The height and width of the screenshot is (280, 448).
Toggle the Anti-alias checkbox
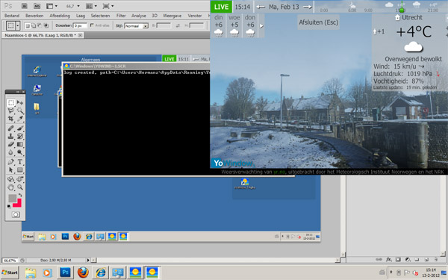(x=92, y=25)
